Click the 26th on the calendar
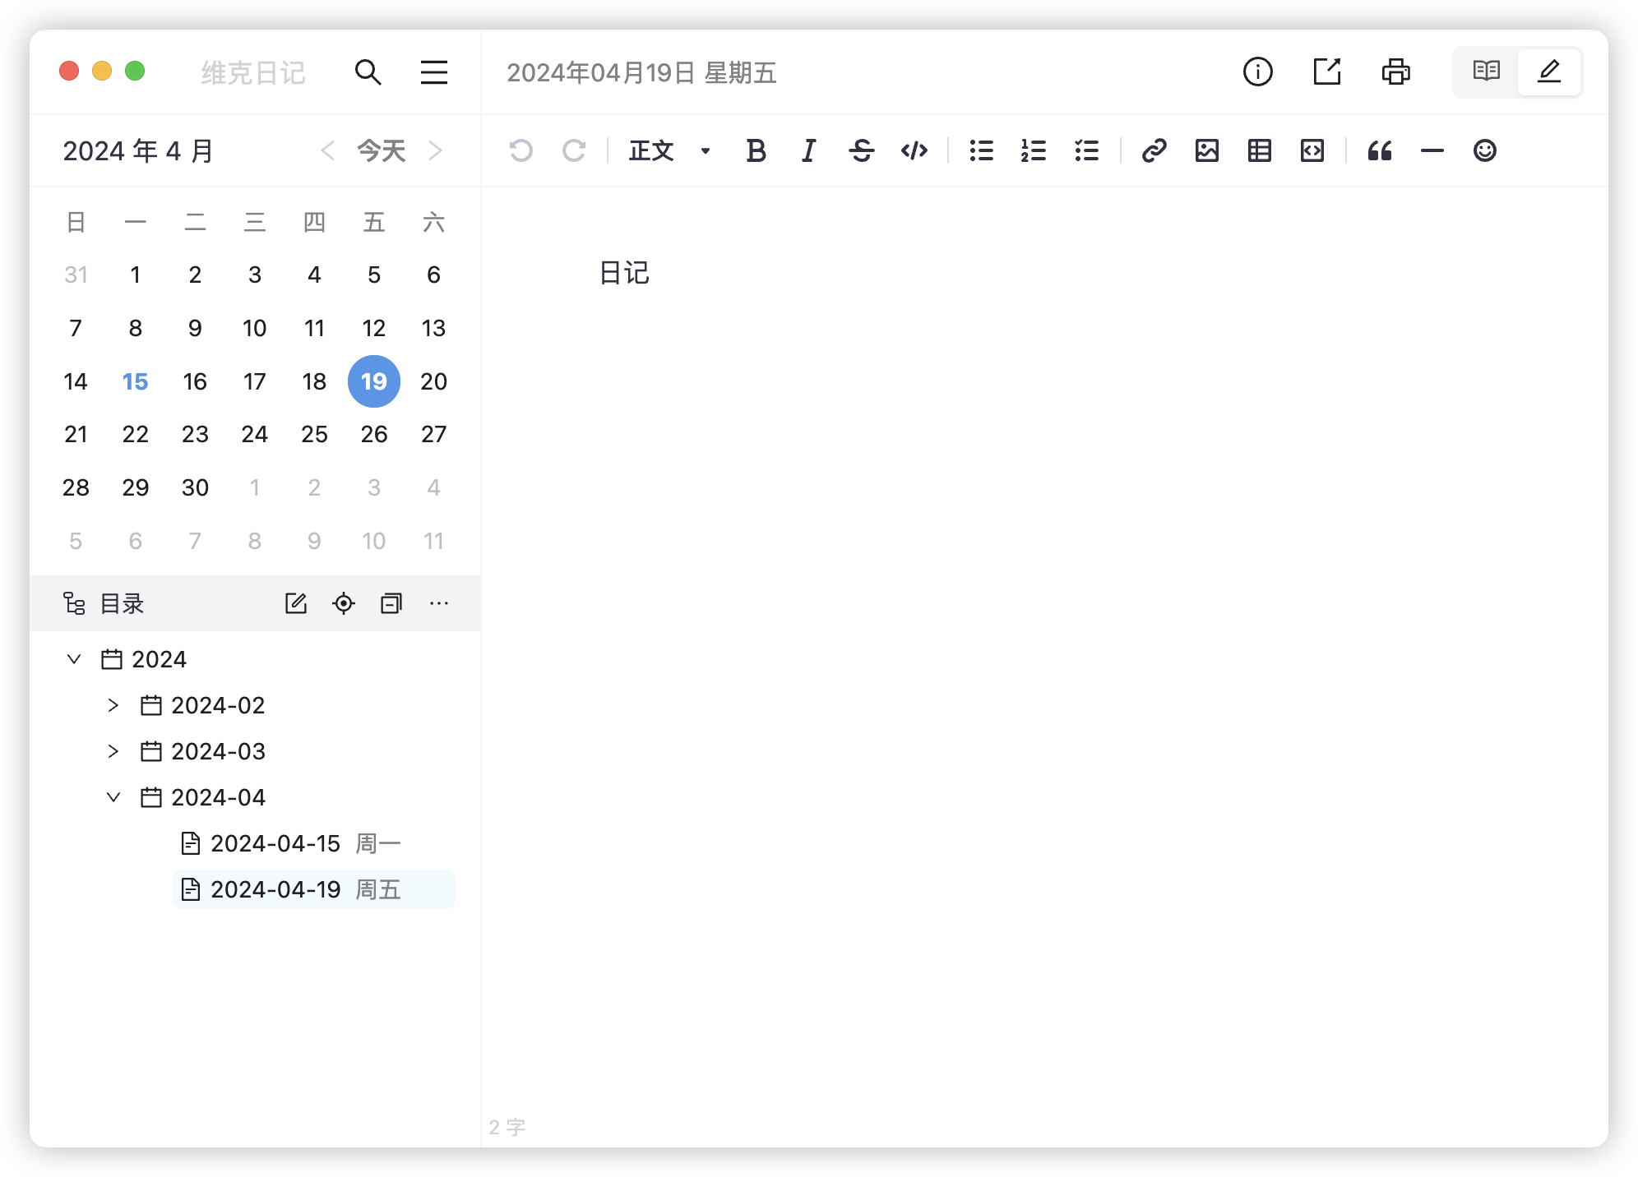The width and height of the screenshot is (1638, 1177). pyautogui.click(x=374, y=435)
